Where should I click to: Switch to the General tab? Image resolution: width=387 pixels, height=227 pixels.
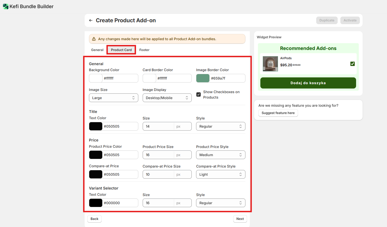coord(97,50)
